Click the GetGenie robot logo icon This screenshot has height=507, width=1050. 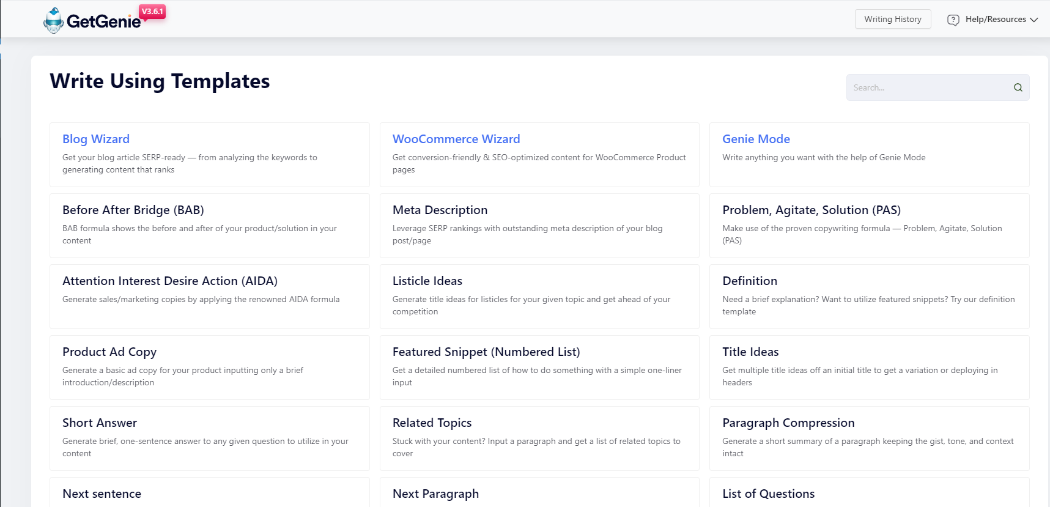[54, 20]
